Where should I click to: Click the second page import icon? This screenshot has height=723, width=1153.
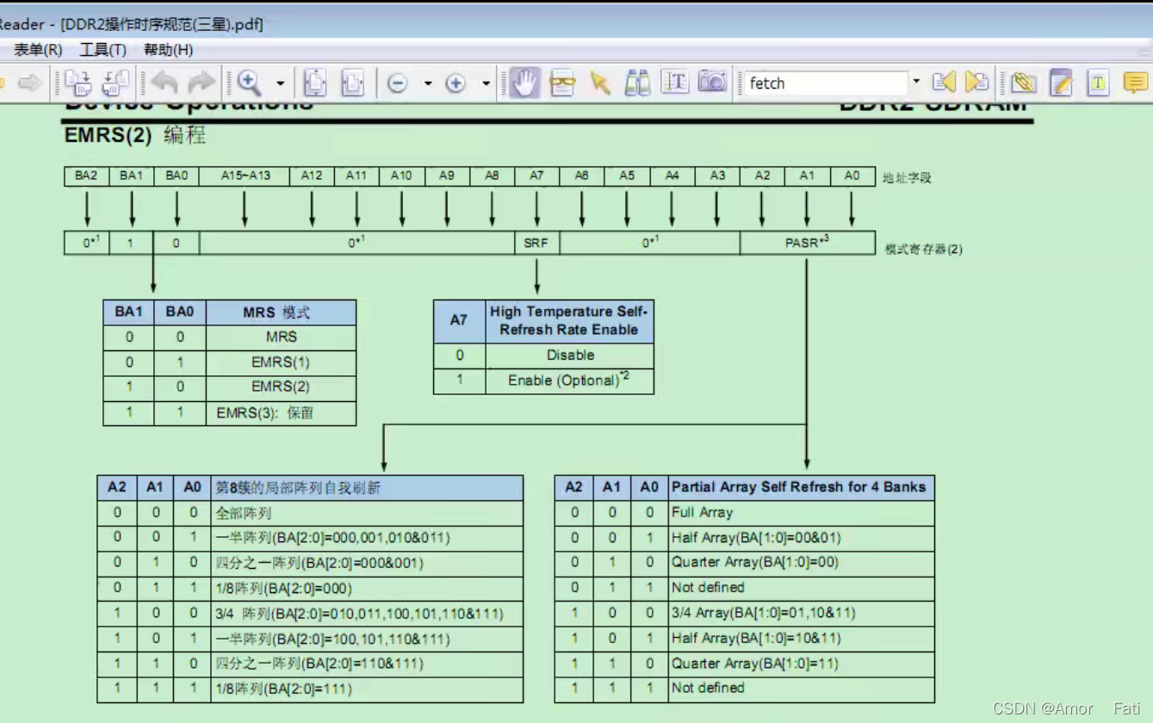pyautogui.click(x=115, y=83)
